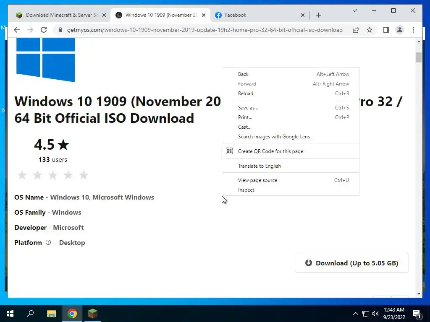The image size is (430, 322).
Task: Rate two stars on the rating row
Action: (x=37, y=175)
